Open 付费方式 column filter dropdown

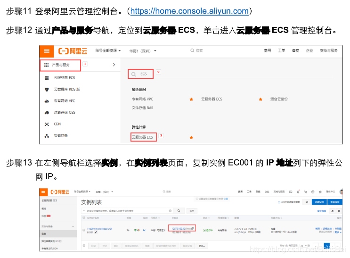[277, 218]
